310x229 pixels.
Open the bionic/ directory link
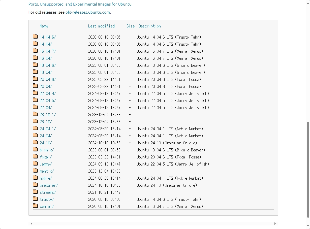tap(47, 150)
